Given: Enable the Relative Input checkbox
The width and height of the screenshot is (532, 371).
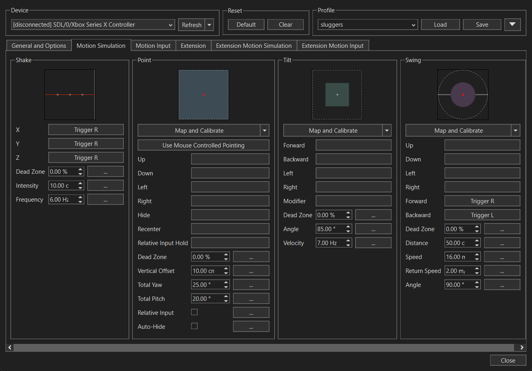Looking at the screenshot, I should (x=194, y=312).
